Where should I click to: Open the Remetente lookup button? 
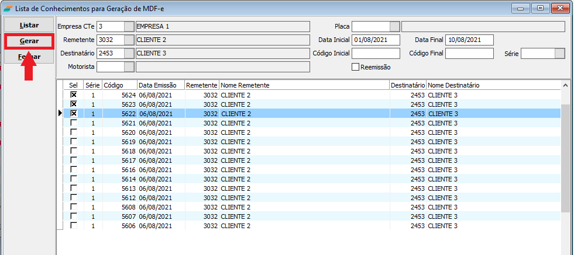[129, 40]
